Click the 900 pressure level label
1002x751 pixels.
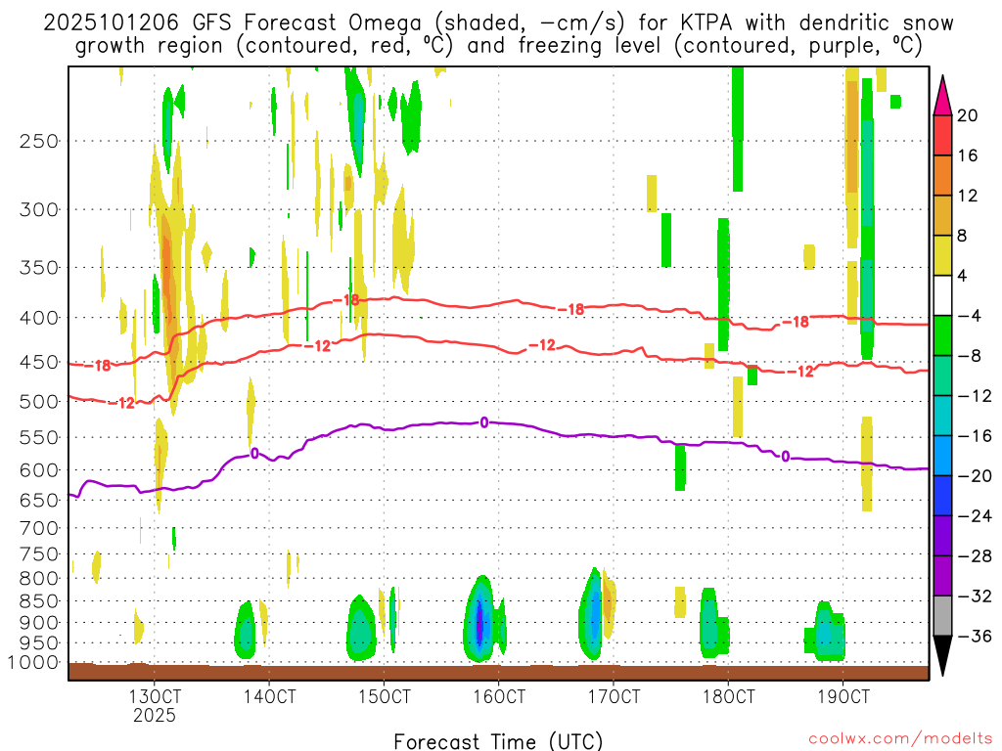click(39, 623)
